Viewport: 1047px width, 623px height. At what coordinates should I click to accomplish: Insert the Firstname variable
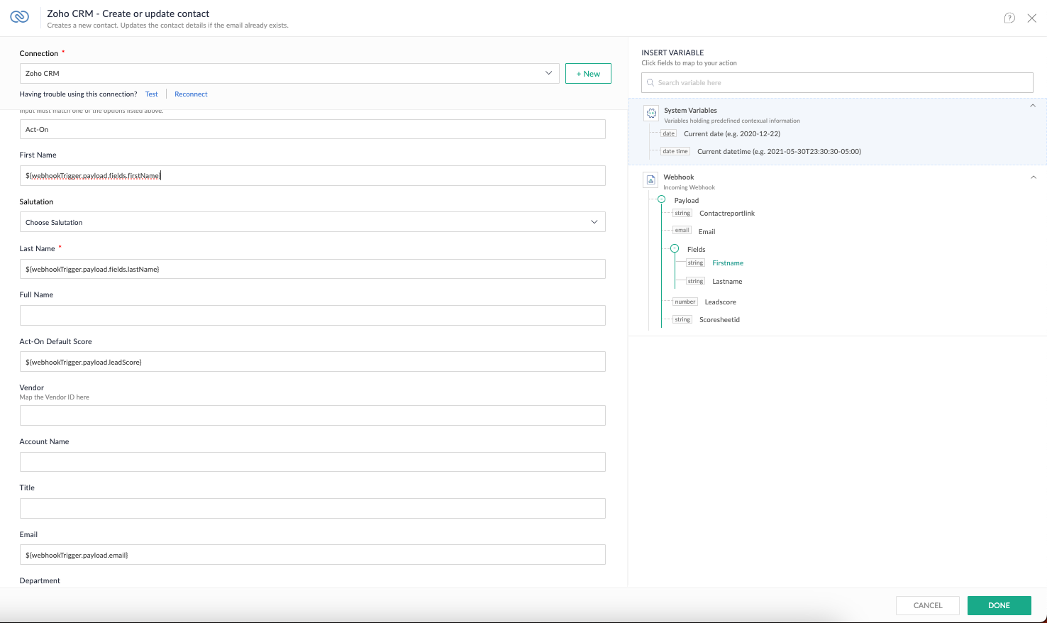click(728, 263)
